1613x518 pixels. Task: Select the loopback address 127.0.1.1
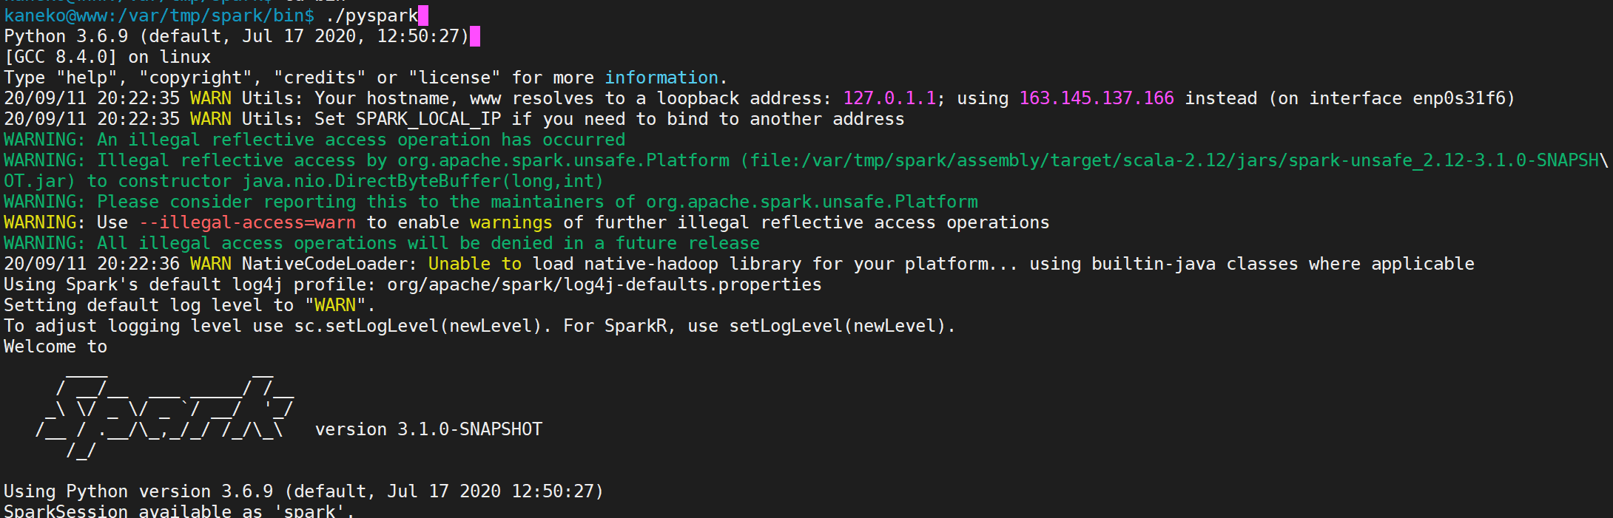(889, 98)
